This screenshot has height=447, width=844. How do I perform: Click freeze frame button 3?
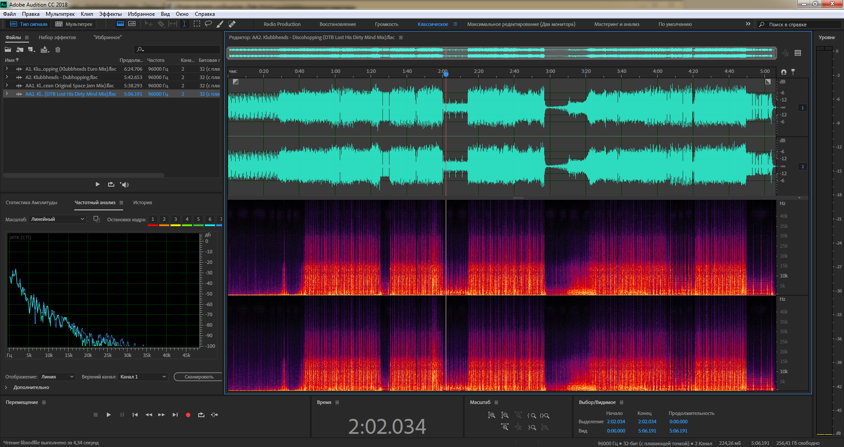pos(176,219)
